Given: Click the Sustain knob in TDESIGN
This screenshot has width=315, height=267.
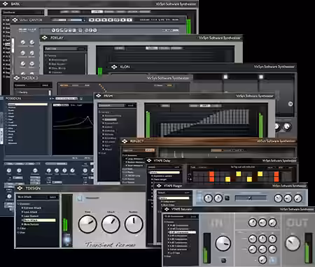Looking at the screenshot, I should pos(134,224).
